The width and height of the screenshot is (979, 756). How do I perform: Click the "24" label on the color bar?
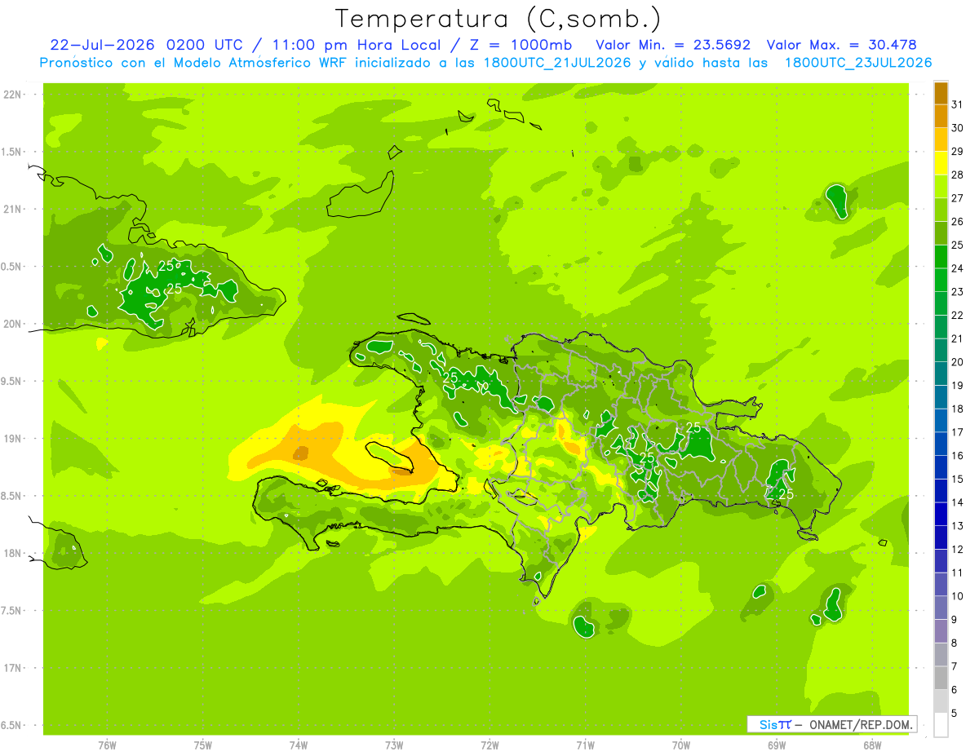(x=958, y=268)
